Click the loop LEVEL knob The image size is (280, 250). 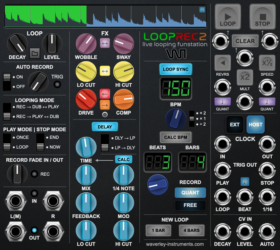[x=52, y=43]
